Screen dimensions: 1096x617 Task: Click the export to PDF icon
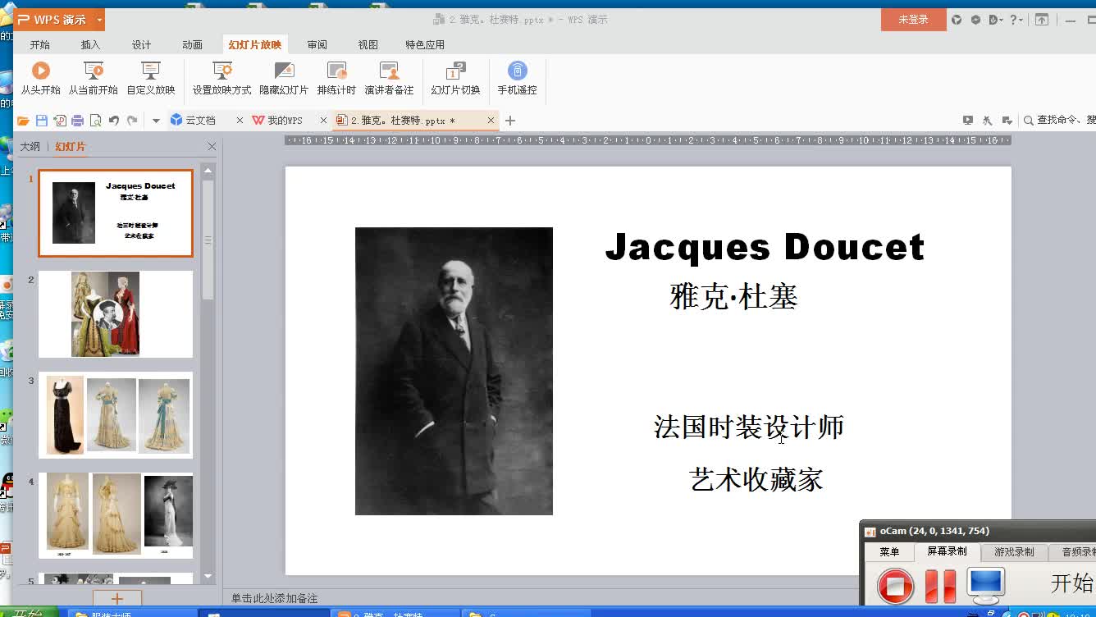(x=60, y=121)
